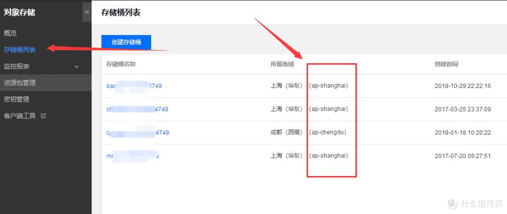
Task: Click the creation time 2017-07-20 09:27:51
Action: point(463,156)
